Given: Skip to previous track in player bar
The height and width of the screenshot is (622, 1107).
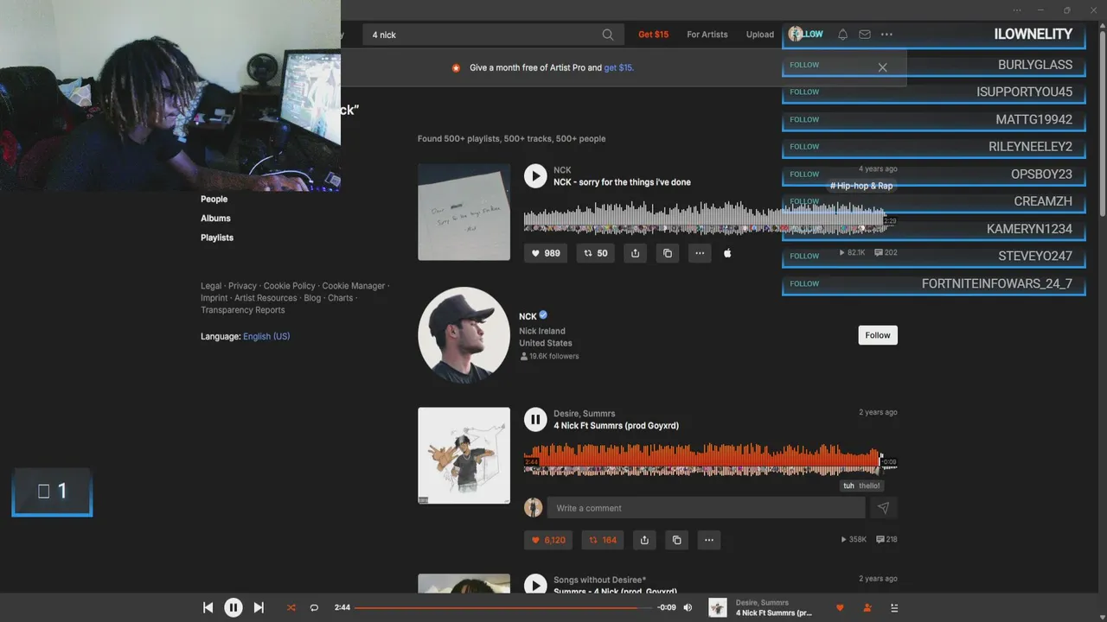Looking at the screenshot, I should click(208, 607).
